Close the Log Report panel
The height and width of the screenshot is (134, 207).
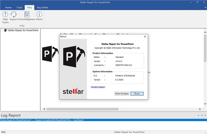(x=205, y=115)
